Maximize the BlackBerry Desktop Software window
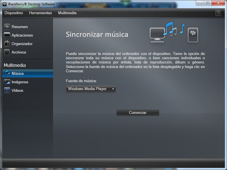 [x=208, y=3]
